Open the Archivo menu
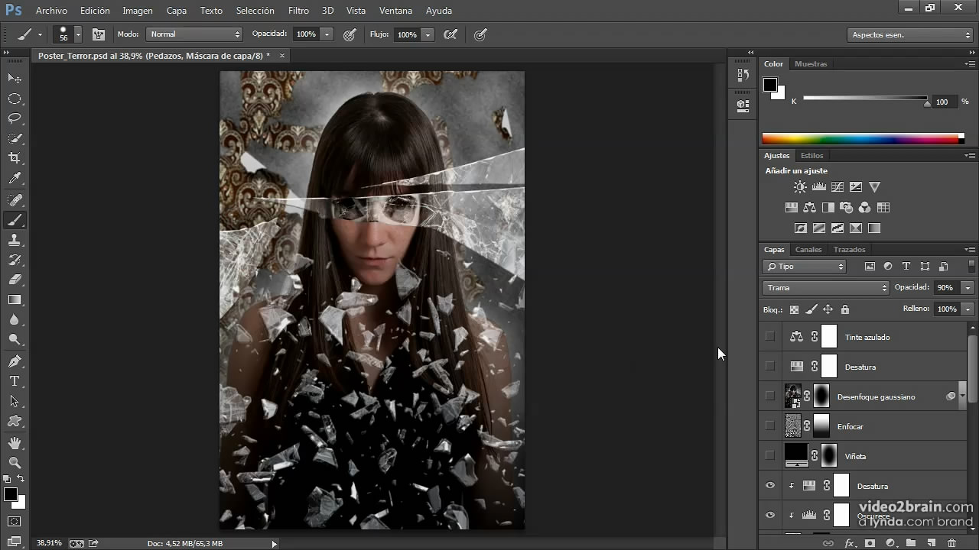The image size is (979, 550). tap(51, 11)
